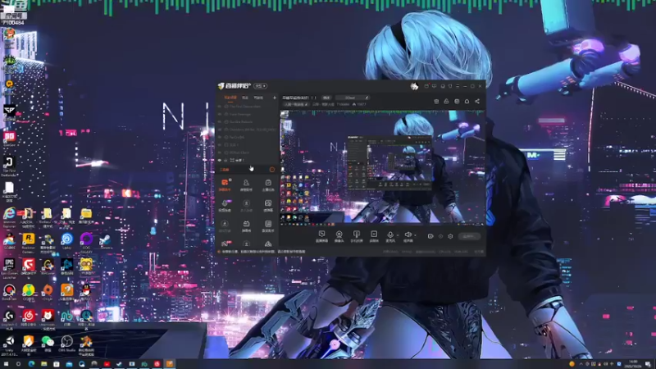Click the media/video source icon in the bottom toolbar

click(374, 236)
